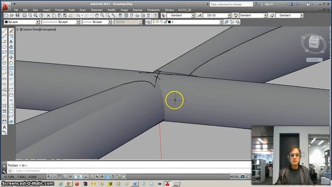Screen dimensions: 332x187
Task: Select the Zoom Realtime magnifier tool
Action: click(102, 15)
